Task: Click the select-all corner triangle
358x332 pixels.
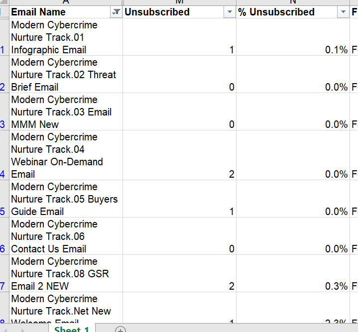Action: 4,2
